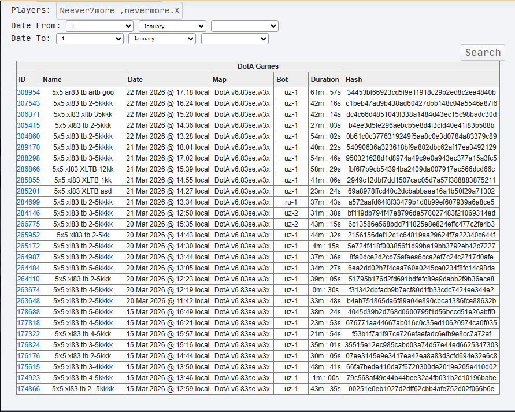Open game ID 308954

click(x=28, y=92)
